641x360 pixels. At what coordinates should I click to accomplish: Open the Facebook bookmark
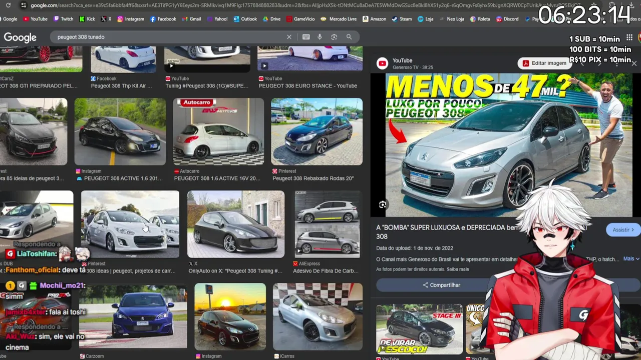point(163,19)
